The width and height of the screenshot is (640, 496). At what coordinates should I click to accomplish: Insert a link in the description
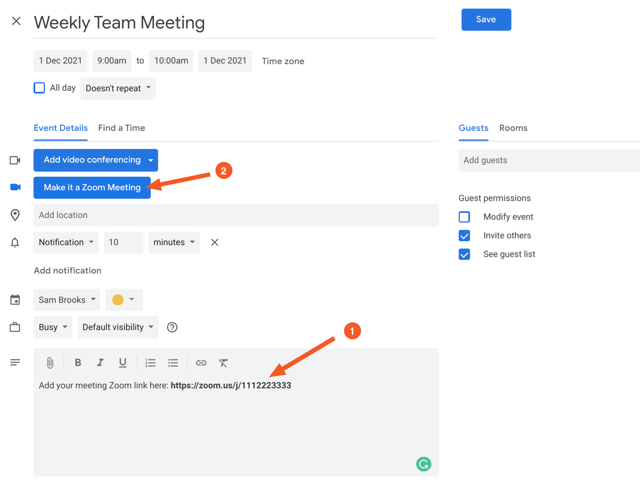tap(201, 362)
